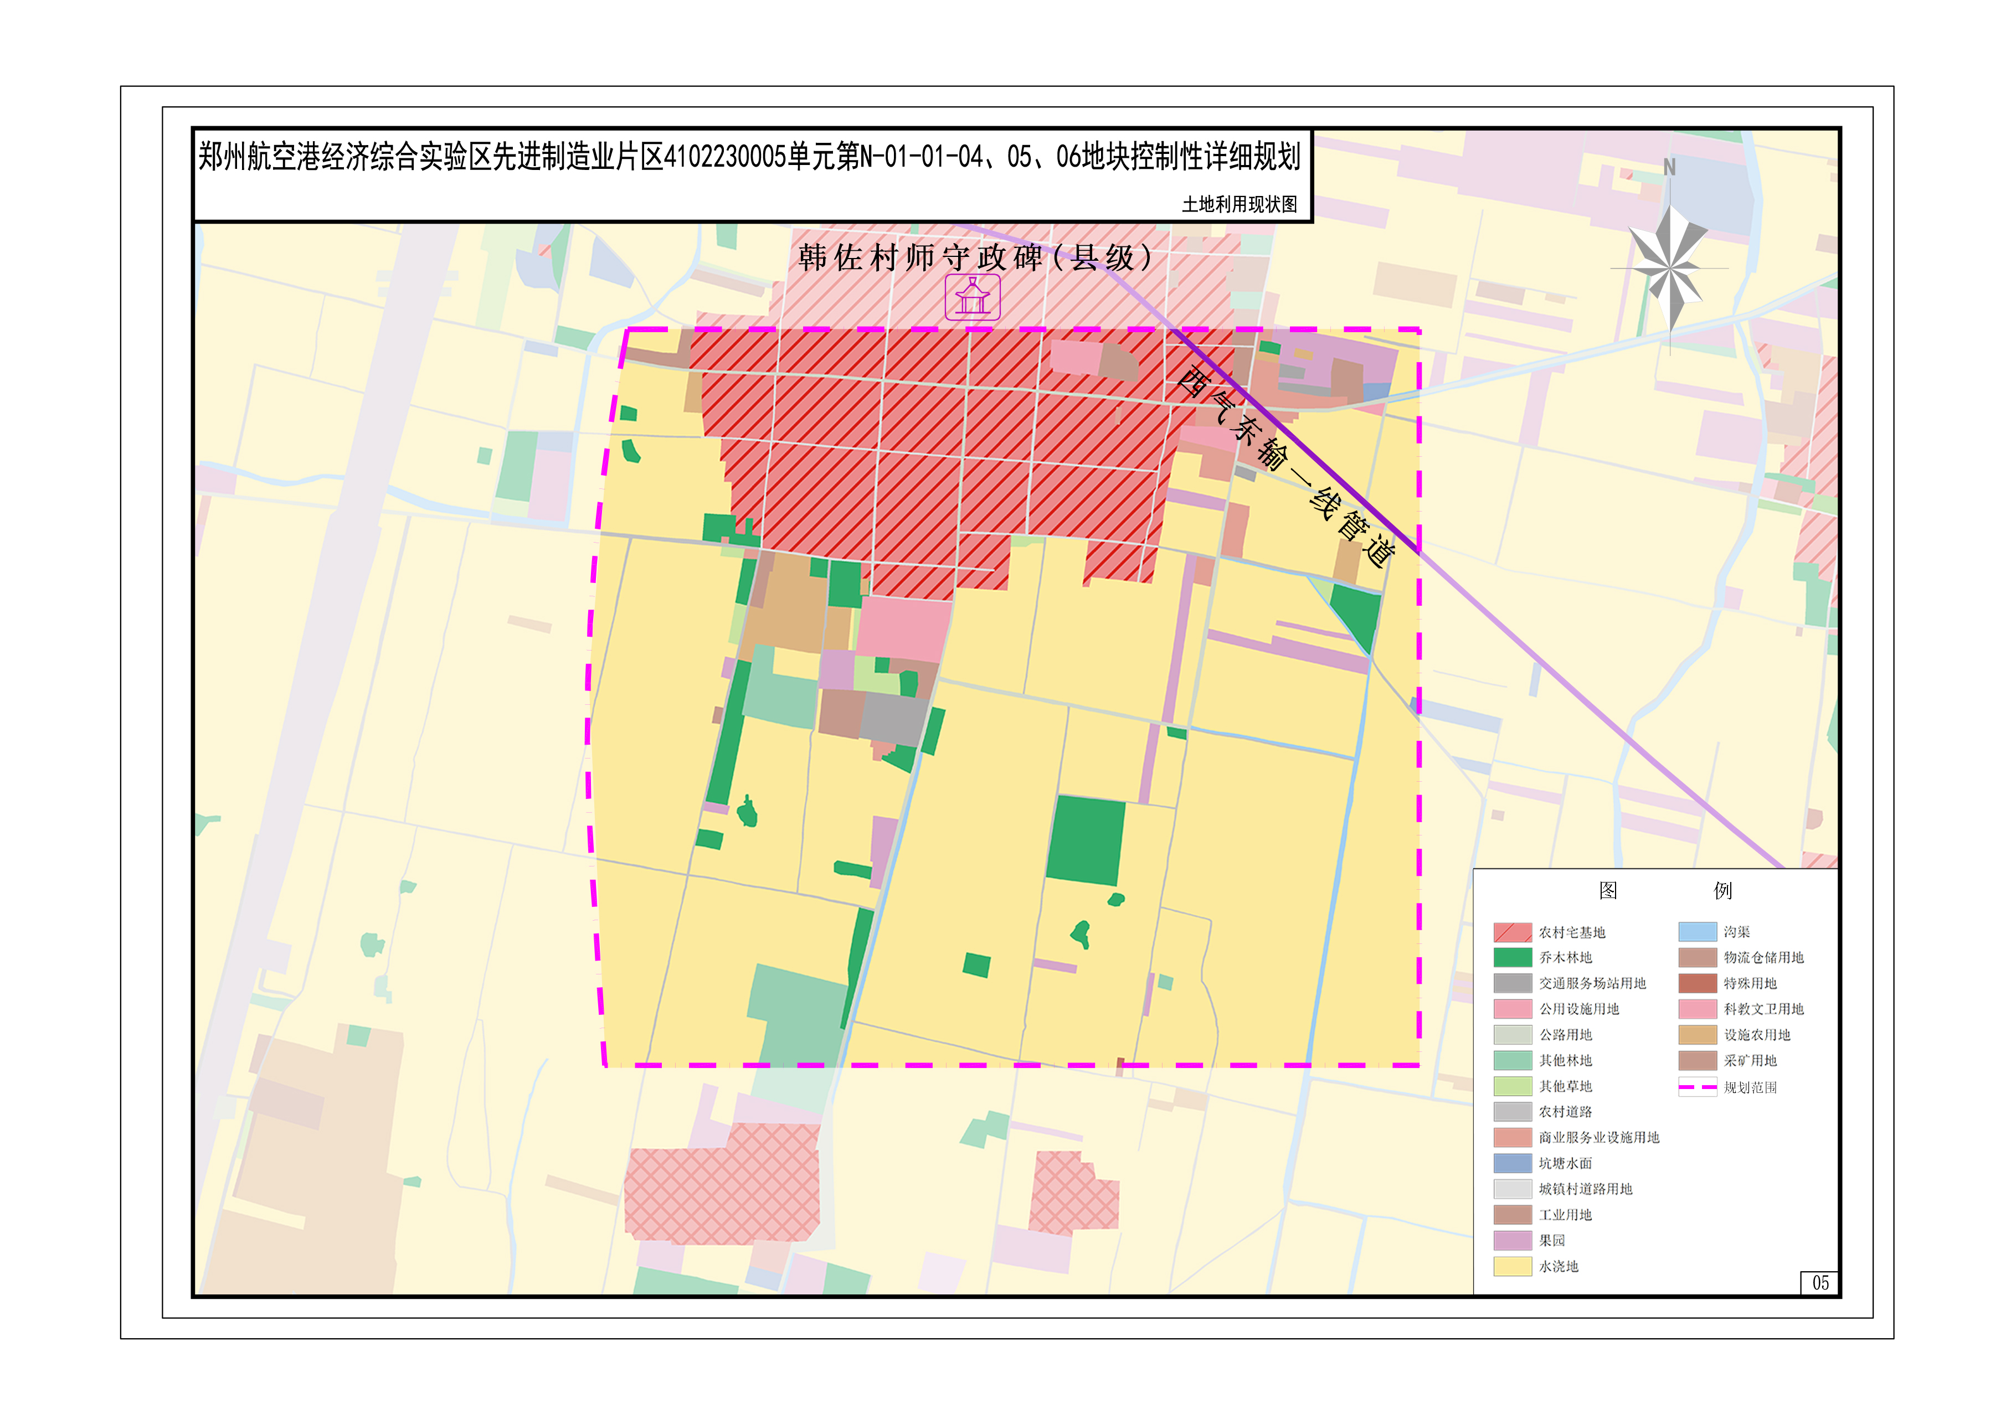Click the 坑塘水面 legend swatch

click(x=1512, y=1163)
